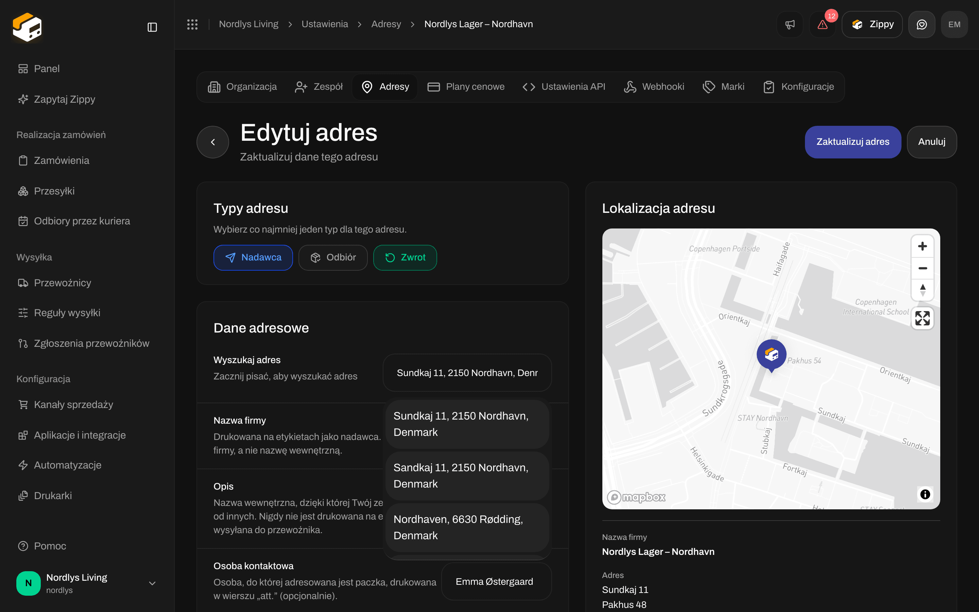Open Marki tab

pos(724,87)
